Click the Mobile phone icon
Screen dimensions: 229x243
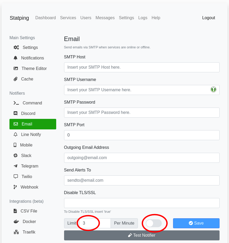15,145
